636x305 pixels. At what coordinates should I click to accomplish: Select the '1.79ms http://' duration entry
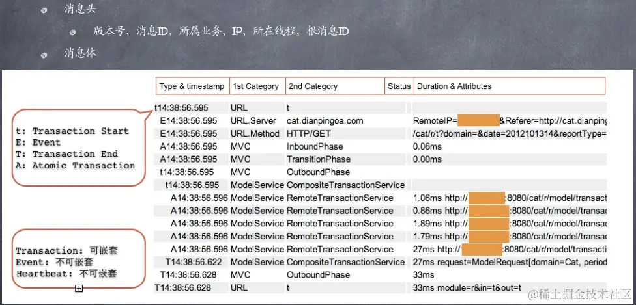(x=441, y=237)
